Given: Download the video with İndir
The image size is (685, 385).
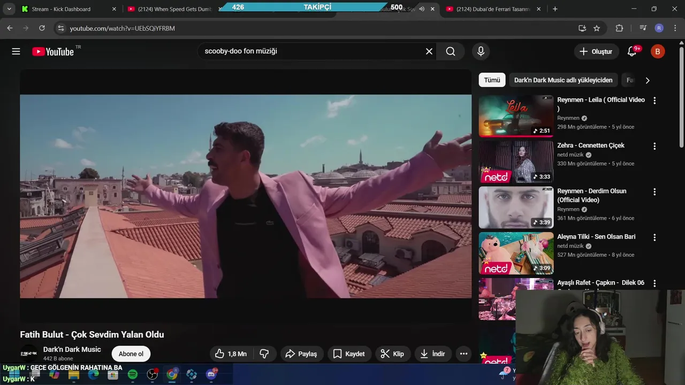Looking at the screenshot, I should [x=433, y=353].
